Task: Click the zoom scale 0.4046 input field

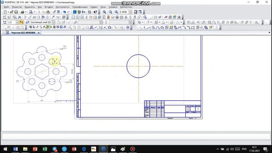Action: (124, 12)
